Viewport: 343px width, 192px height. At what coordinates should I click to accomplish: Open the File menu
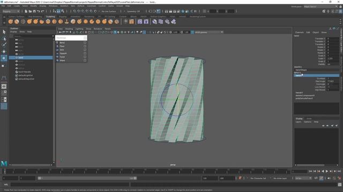click(3, 6)
